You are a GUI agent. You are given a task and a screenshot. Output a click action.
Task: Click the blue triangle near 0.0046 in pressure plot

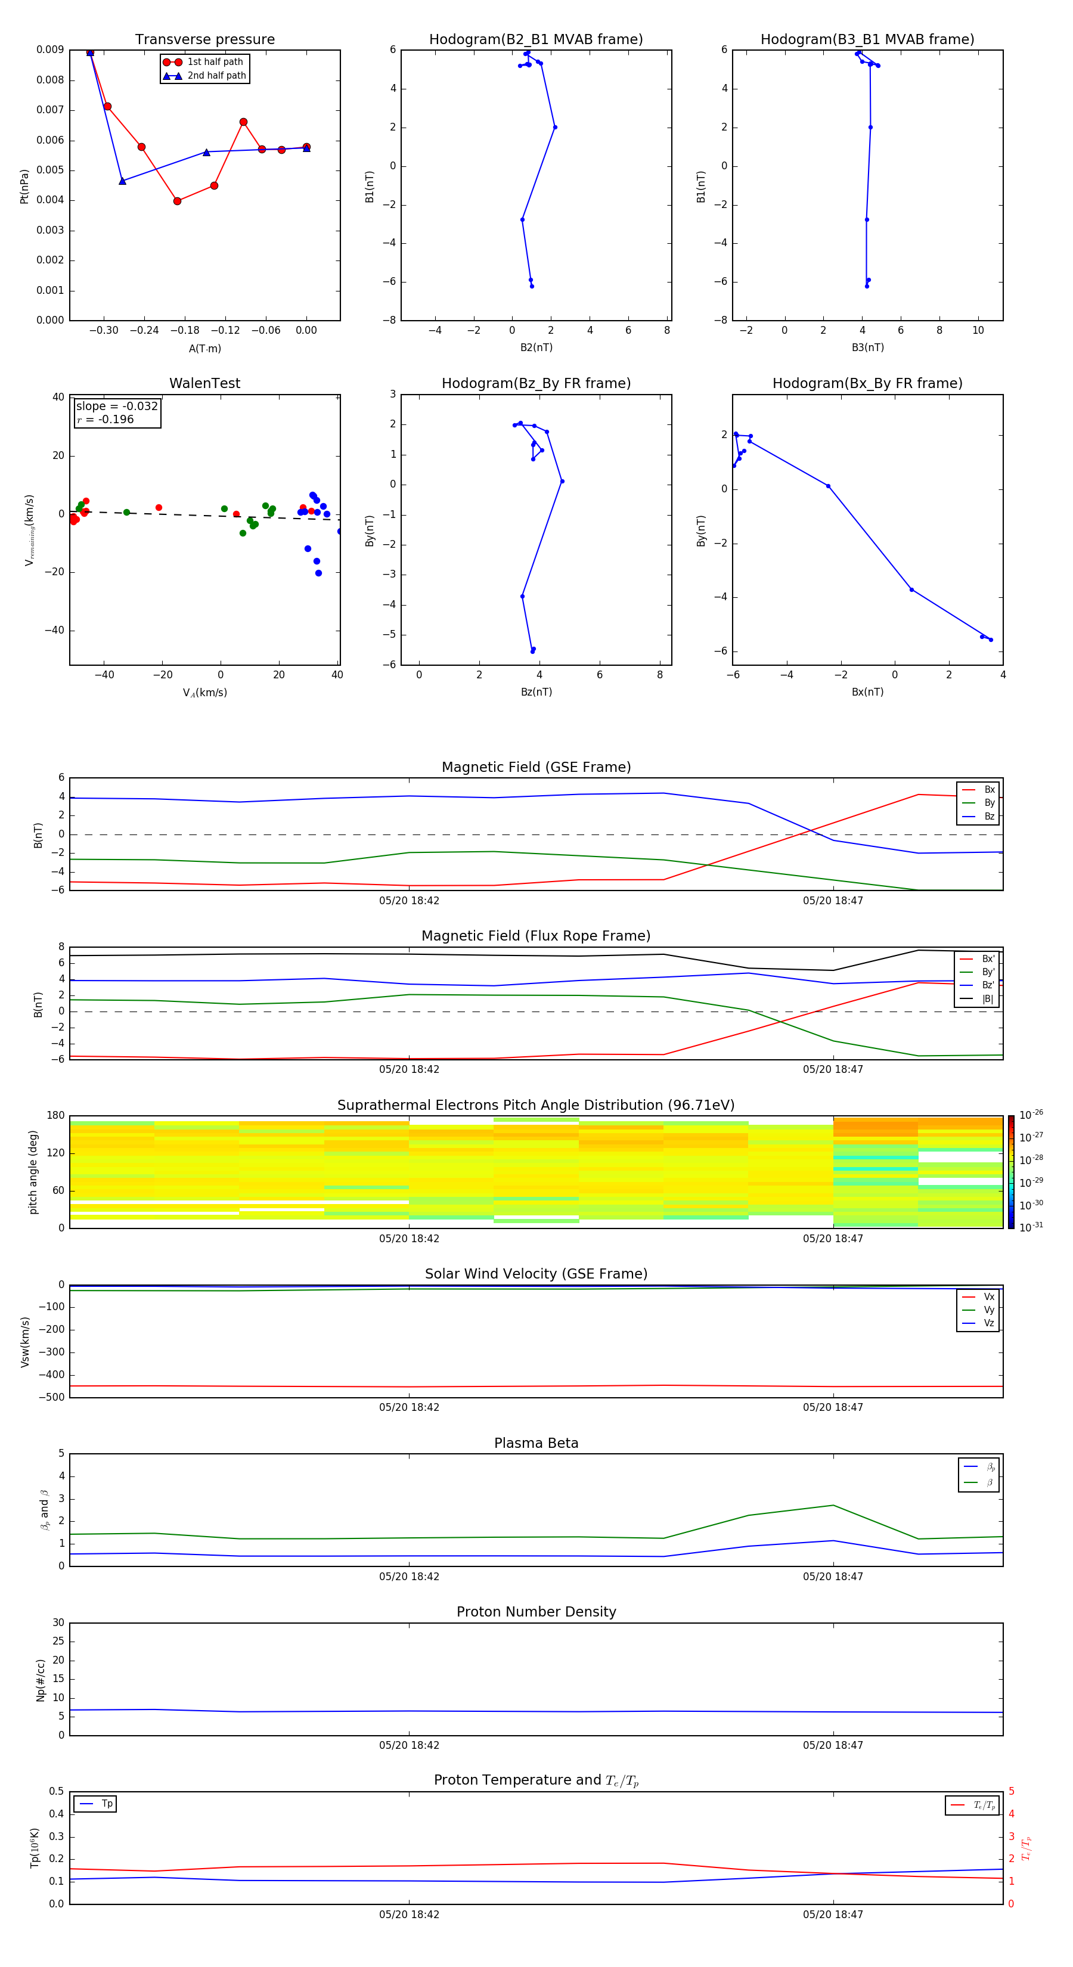122,181
